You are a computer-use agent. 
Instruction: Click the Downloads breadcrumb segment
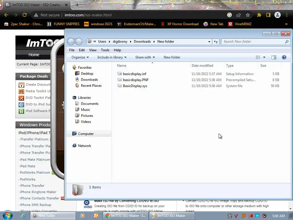coord(142,42)
